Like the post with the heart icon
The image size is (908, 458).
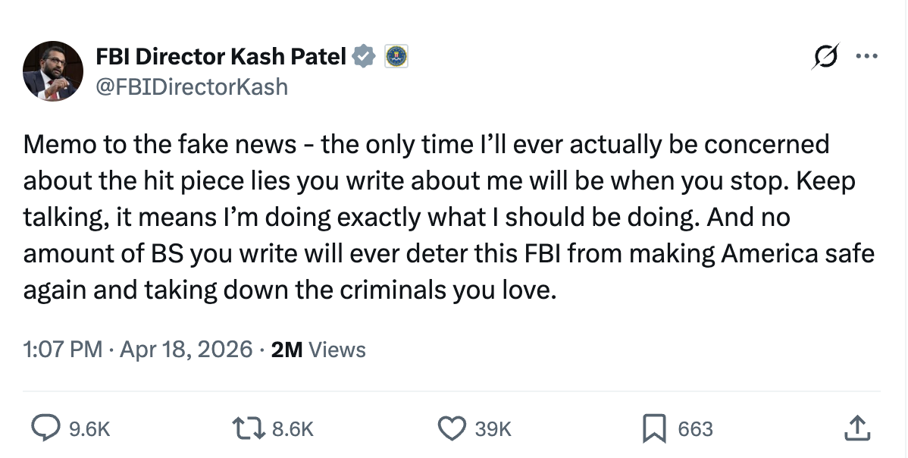point(452,428)
